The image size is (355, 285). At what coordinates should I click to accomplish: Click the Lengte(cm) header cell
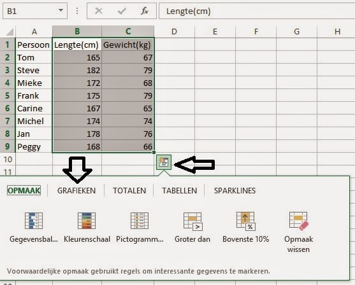coord(77,45)
